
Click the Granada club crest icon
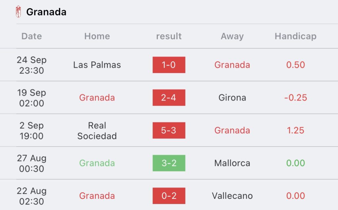pos(18,12)
